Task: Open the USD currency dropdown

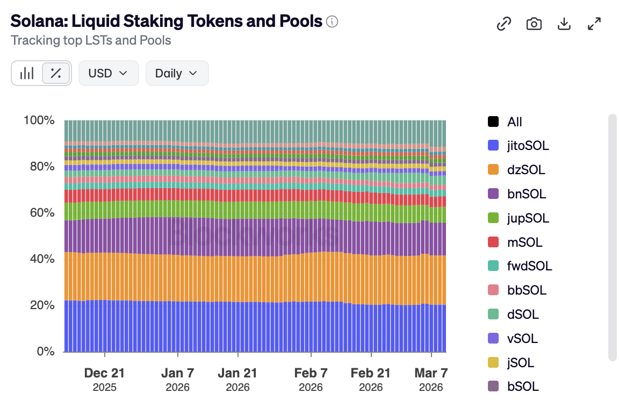Action: click(109, 73)
